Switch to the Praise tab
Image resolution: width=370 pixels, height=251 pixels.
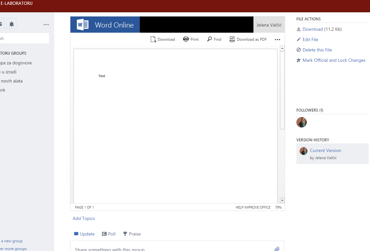(x=132, y=234)
